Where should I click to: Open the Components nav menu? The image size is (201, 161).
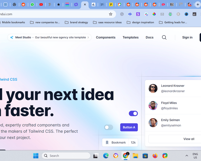[106, 37]
